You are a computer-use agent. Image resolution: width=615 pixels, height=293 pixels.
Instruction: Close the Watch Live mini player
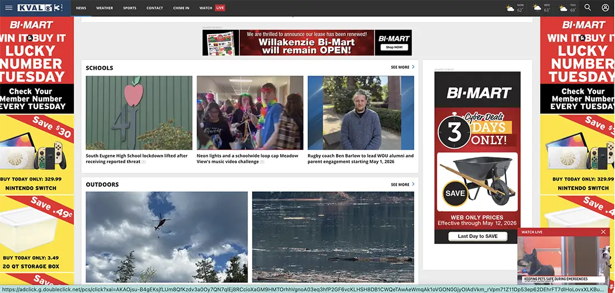coord(603,232)
